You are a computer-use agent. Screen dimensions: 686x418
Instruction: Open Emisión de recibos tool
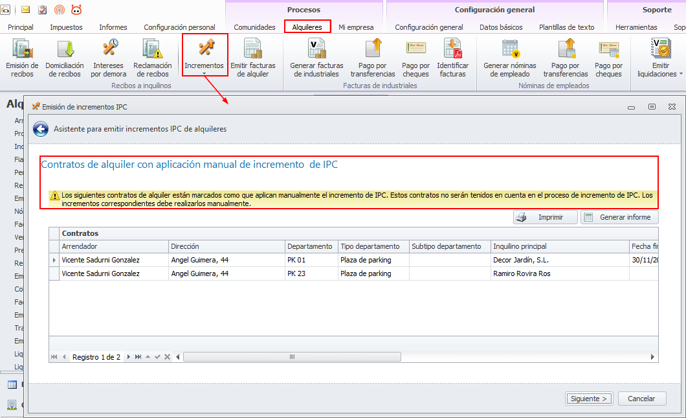(22, 58)
